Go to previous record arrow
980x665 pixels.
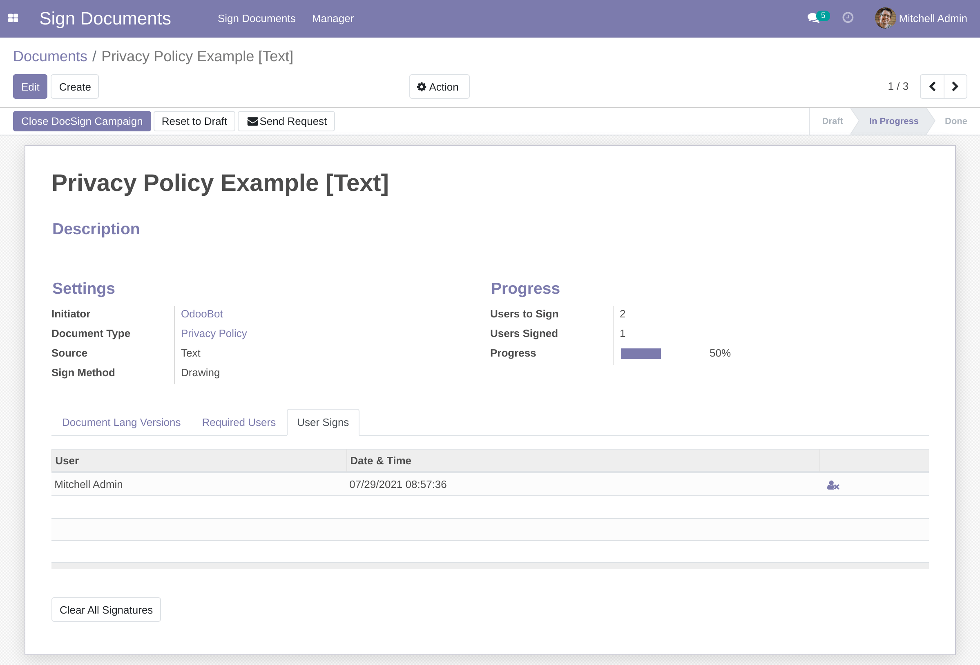(932, 87)
